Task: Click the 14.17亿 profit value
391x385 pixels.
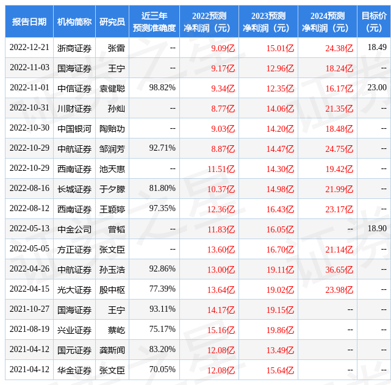Action: (x=221, y=310)
